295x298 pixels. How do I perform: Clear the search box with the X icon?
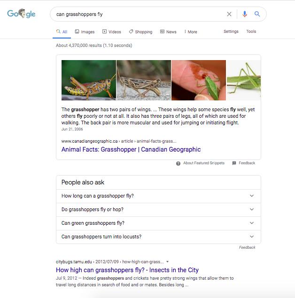pyautogui.click(x=229, y=14)
